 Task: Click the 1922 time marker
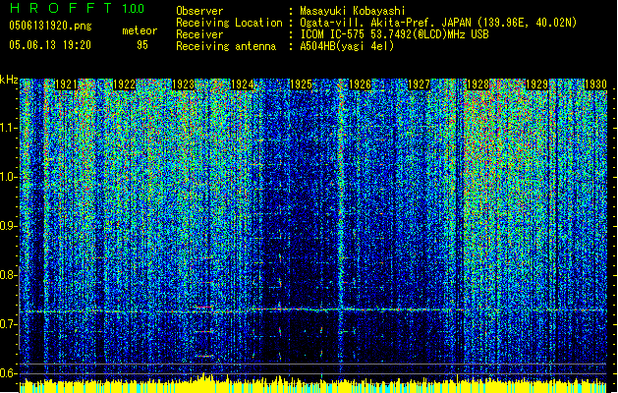pos(125,84)
